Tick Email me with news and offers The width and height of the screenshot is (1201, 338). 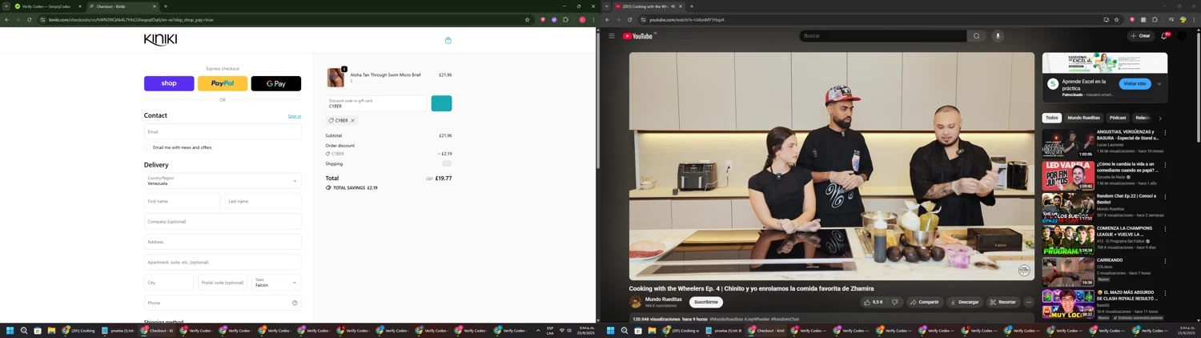(147, 147)
